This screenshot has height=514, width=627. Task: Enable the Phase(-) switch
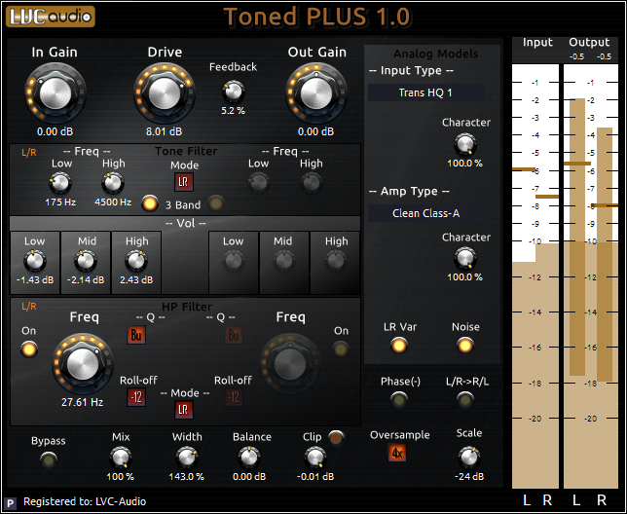(399, 399)
